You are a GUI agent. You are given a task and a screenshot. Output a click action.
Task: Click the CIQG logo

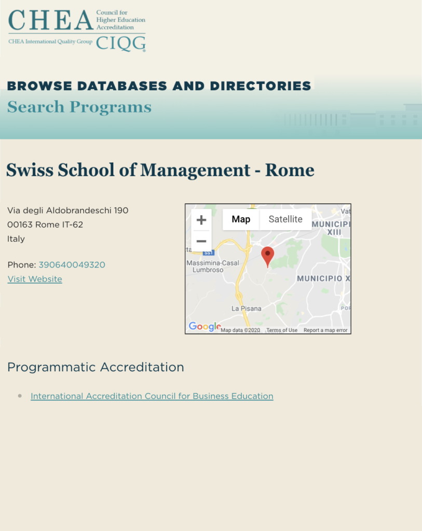point(120,44)
